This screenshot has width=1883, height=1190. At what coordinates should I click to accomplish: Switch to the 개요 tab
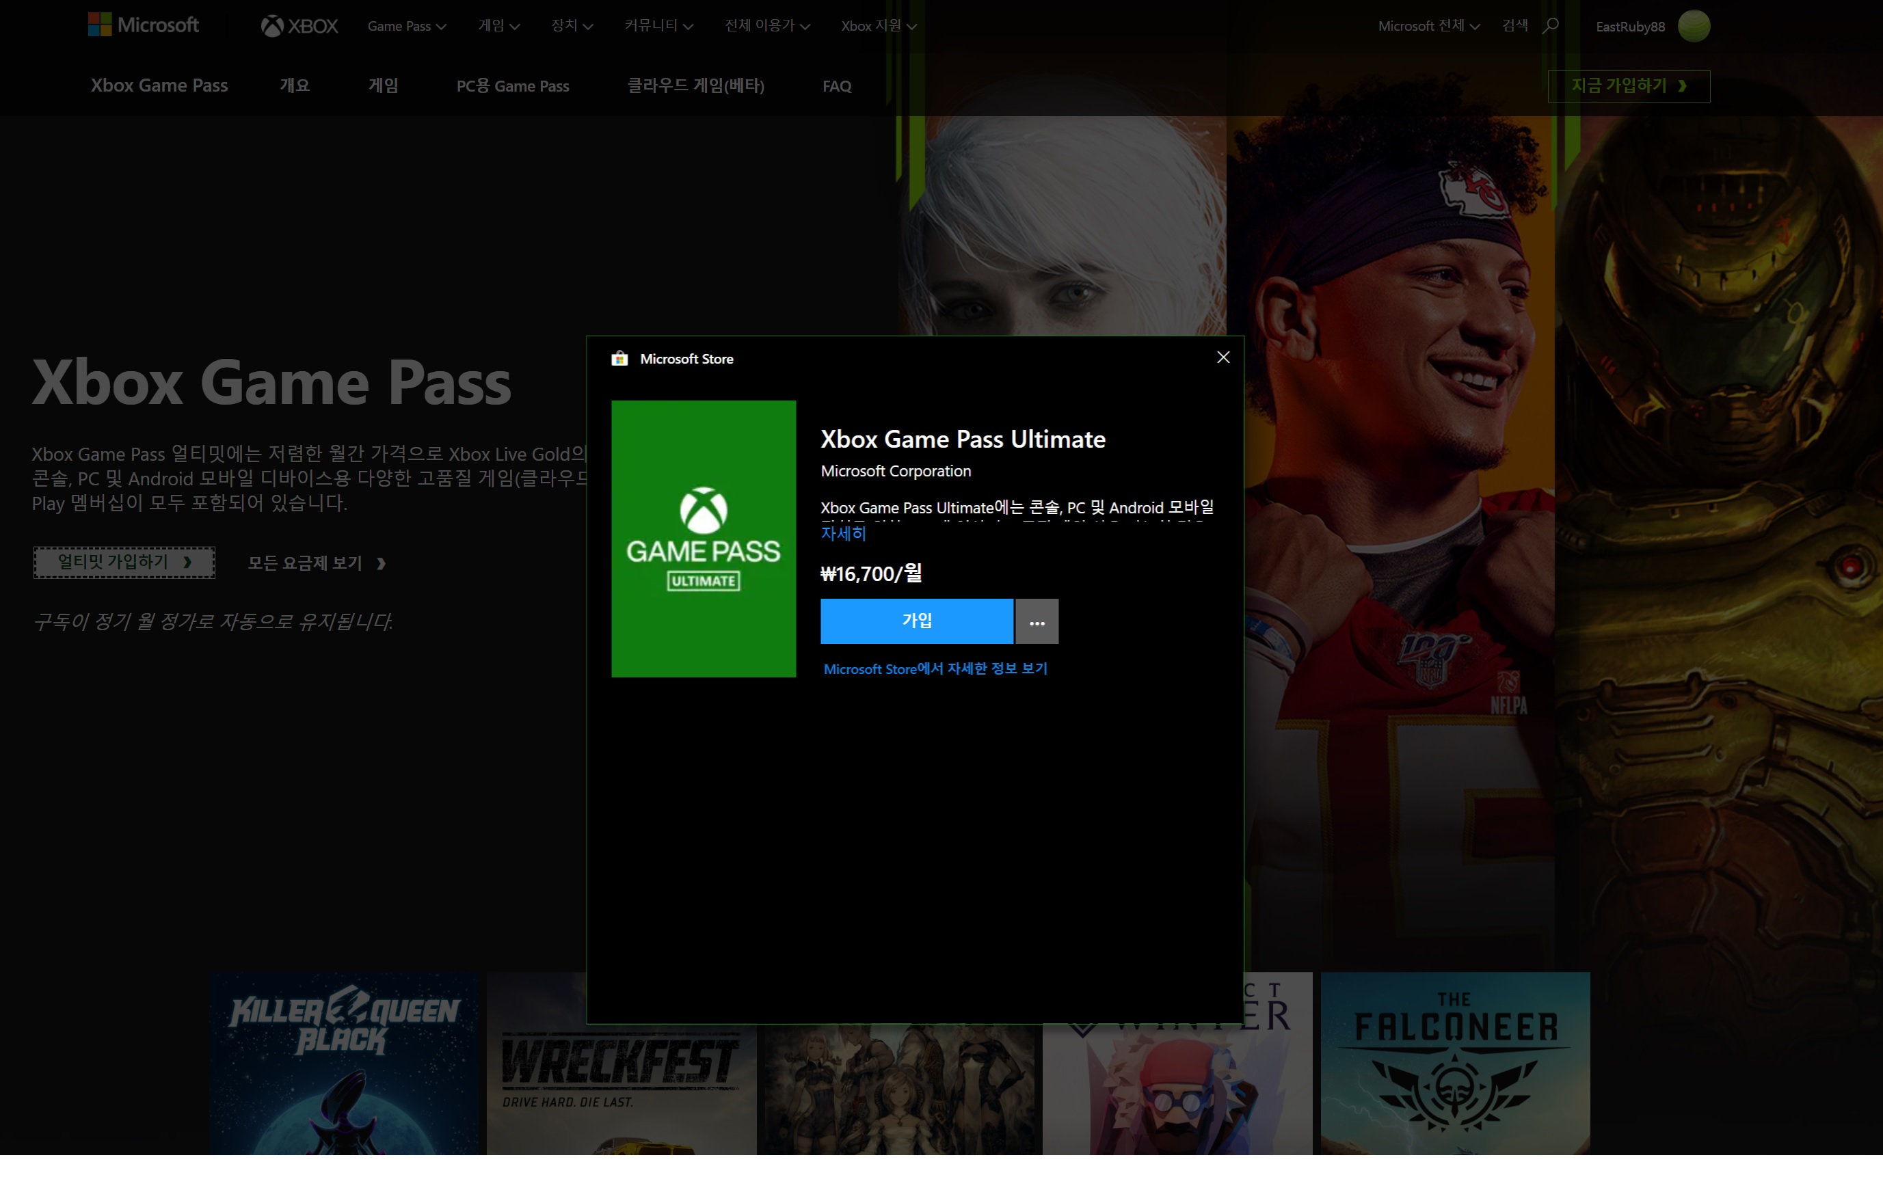click(295, 85)
